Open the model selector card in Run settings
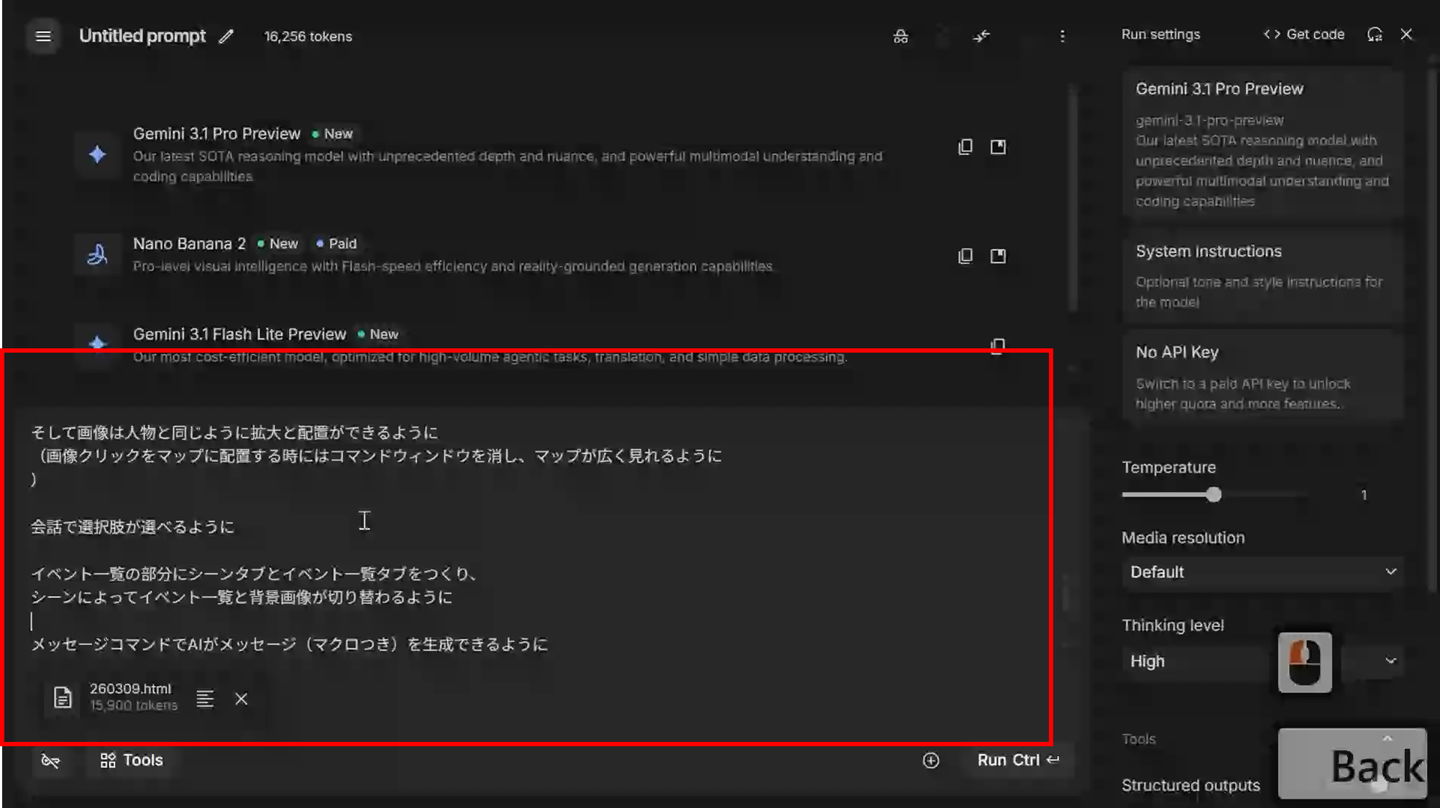 pos(1262,144)
